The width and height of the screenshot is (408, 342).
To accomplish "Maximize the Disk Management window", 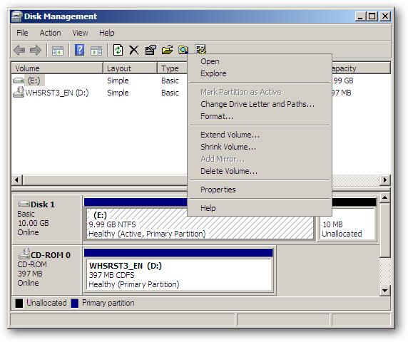I will tap(372, 16).
